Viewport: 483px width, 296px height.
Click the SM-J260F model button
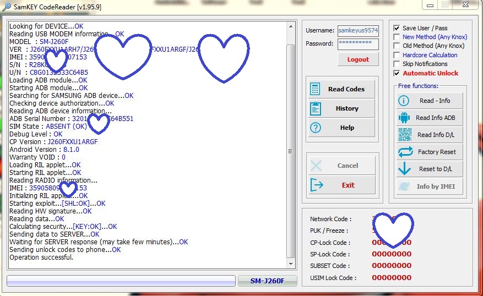[x=267, y=281]
